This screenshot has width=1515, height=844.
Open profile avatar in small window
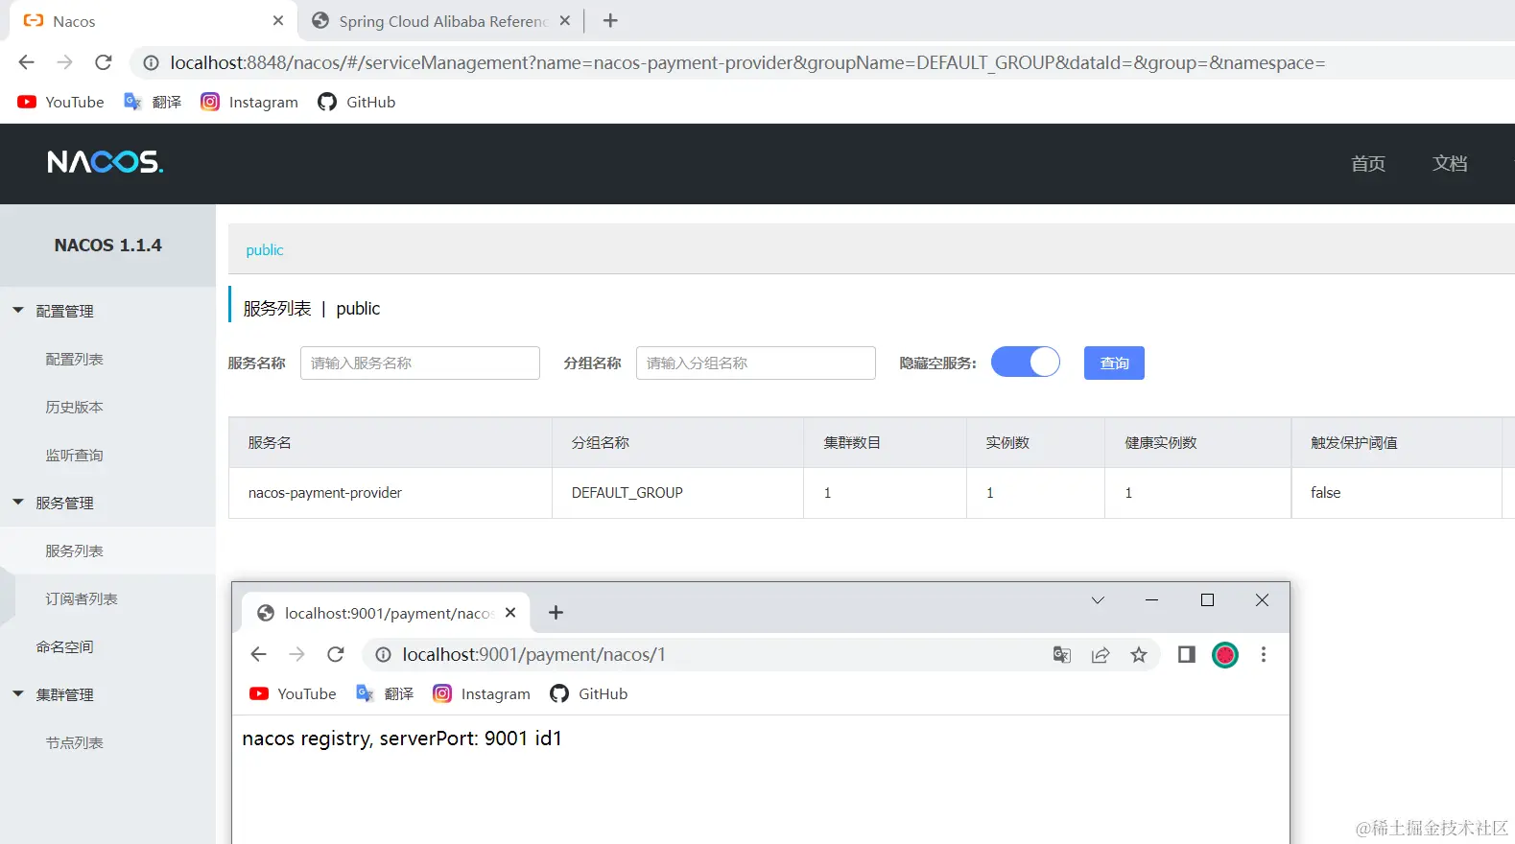pos(1225,655)
